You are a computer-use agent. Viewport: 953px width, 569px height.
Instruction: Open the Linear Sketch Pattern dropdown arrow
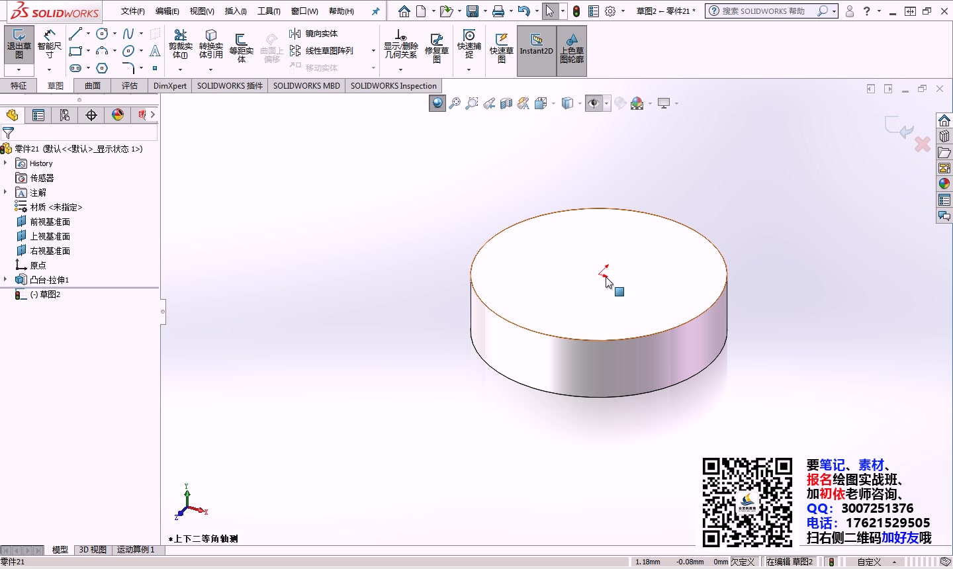tap(373, 51)
